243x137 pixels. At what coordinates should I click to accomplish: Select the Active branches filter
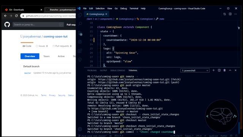point(61,56)
